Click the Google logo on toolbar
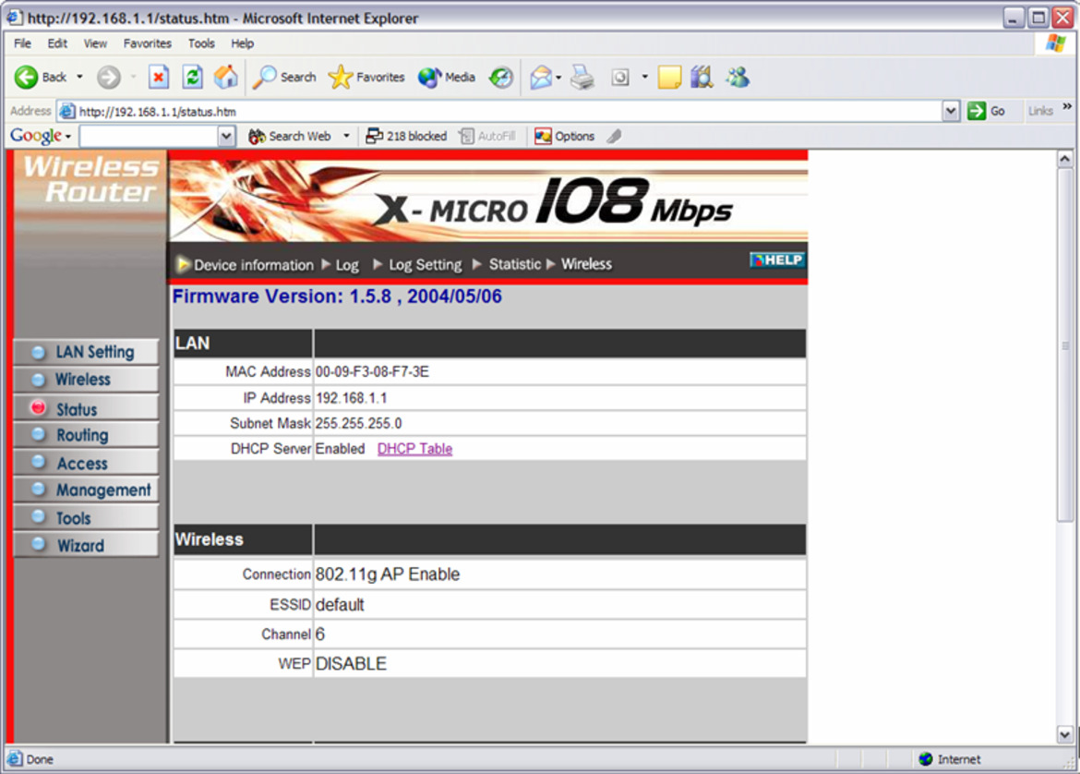Viewport: 1080px width, 774px height. pyautogui.click(x=36, y=136)
